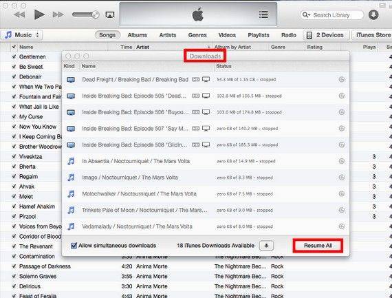
Task: Toggle the checkmark column header in song list
Action: pyautogui.click(x=14, y=47)
